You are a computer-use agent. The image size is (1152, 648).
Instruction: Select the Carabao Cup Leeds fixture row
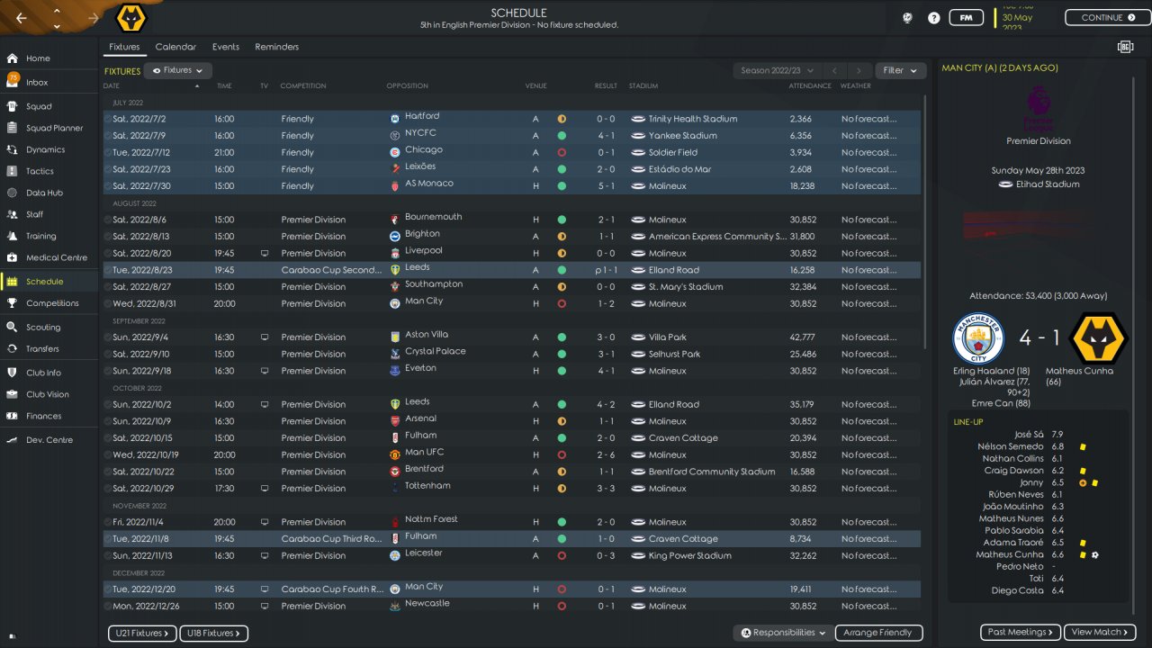pos(512,270)
